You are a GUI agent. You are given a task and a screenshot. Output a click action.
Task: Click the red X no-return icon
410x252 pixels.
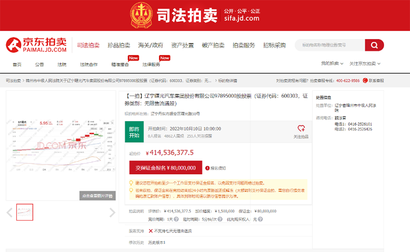(x=151, y=231)
